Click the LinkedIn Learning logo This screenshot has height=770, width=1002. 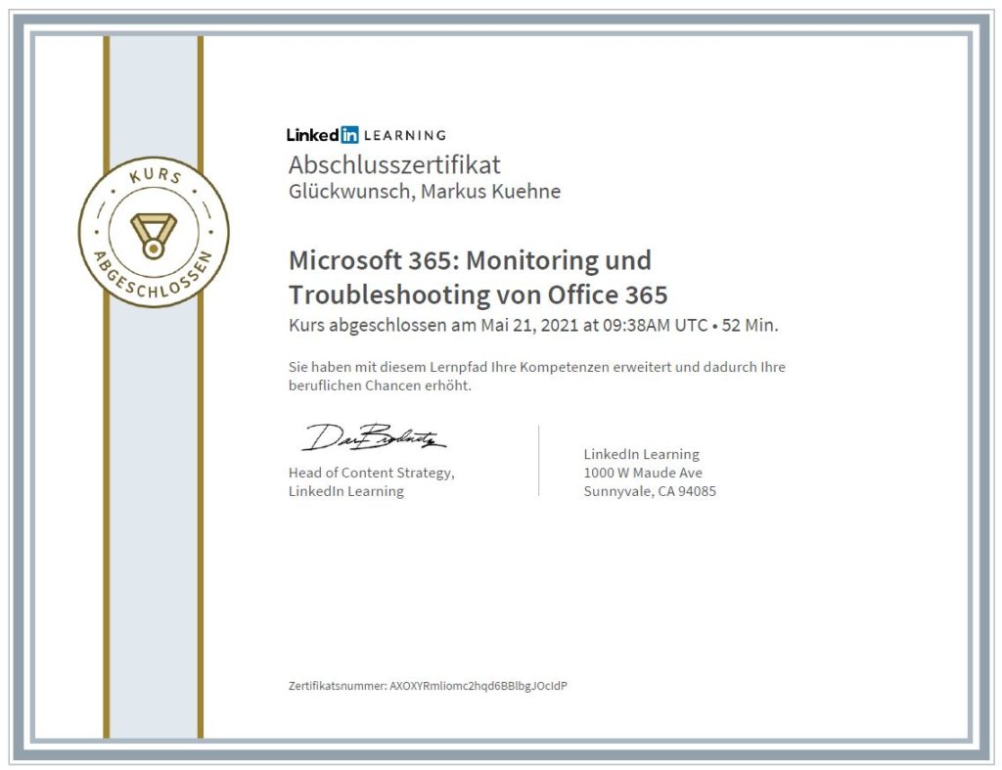366,135
